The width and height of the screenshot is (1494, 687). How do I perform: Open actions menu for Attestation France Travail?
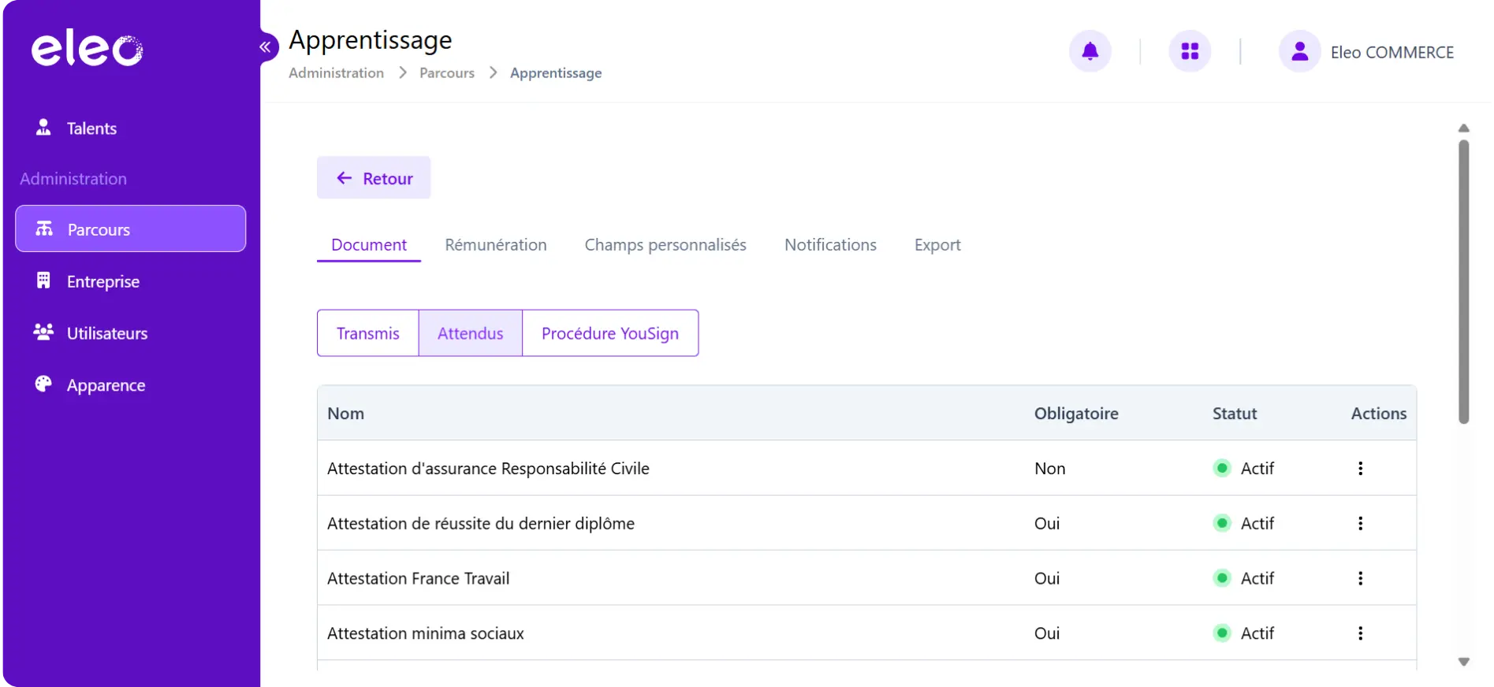(1360, 578)
